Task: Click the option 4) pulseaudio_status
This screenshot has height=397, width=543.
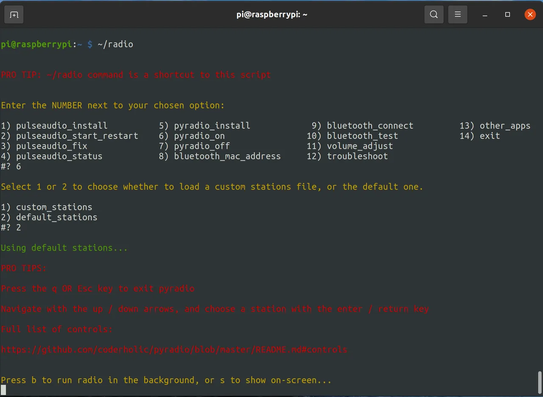Action: (51, 156)
